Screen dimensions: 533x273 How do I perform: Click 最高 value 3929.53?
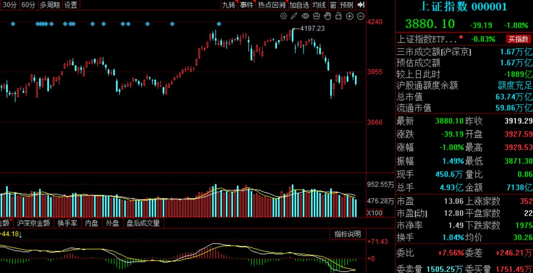(518, 147)
